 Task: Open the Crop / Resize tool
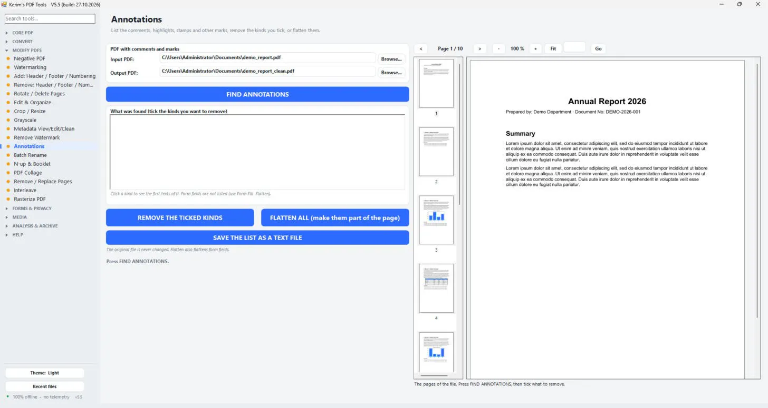tap(30, 112)
